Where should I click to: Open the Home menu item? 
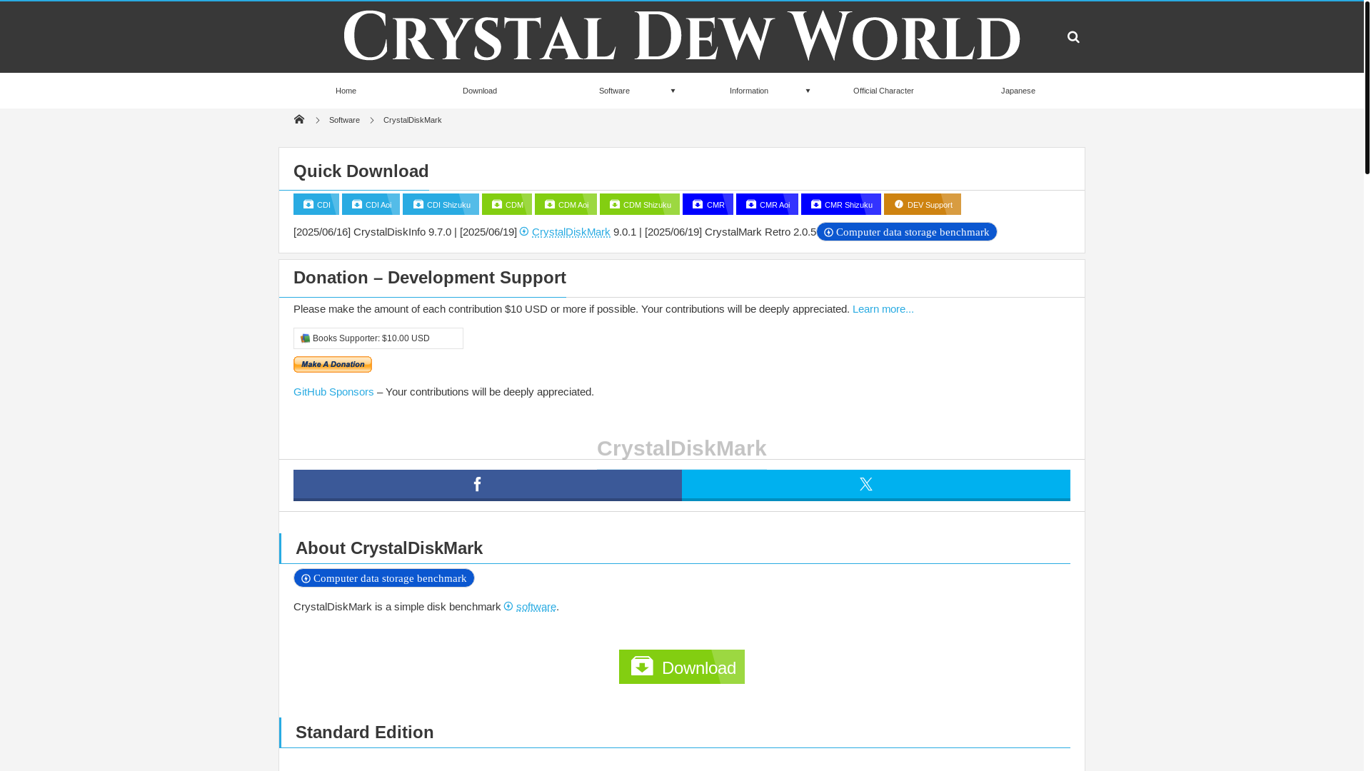tap(346, 91)
